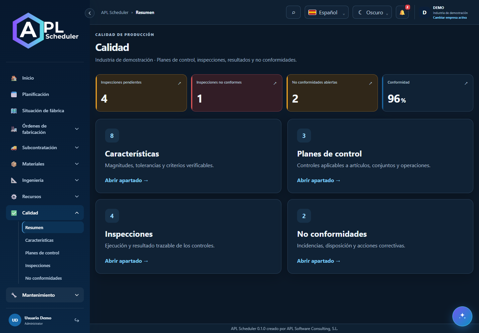Select Resumen in Calidad submenu
This screenshot has height=333, width=479.
[53, 227]
